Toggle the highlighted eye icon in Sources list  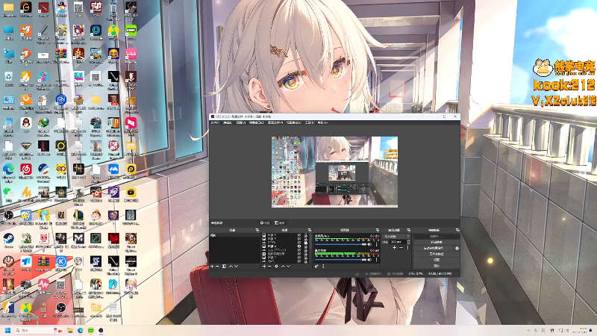(299, 246)
